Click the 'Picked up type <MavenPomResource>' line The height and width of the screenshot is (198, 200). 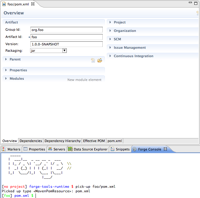point(46,191)
